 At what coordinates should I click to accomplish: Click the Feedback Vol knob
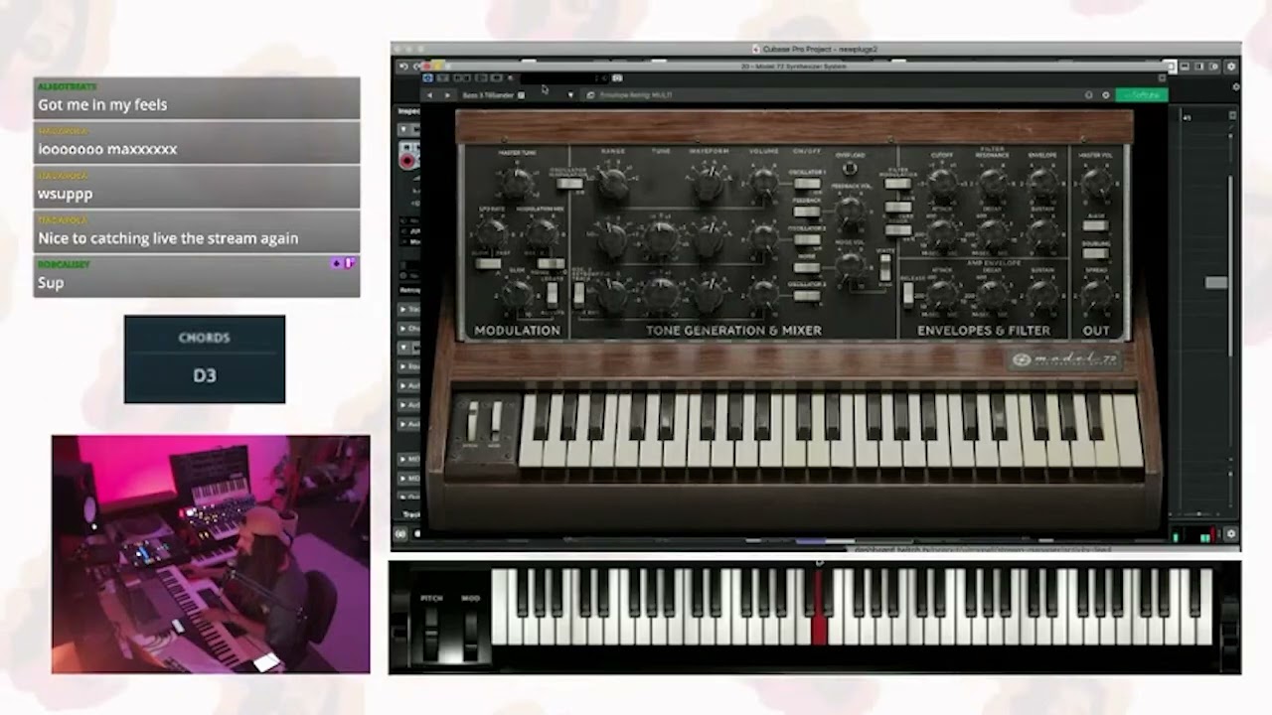coord(850,211)
